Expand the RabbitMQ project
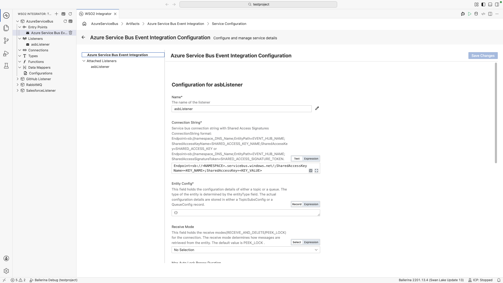Screen dimensions: 503x283 pyautogui.click(x=18, y=85)
